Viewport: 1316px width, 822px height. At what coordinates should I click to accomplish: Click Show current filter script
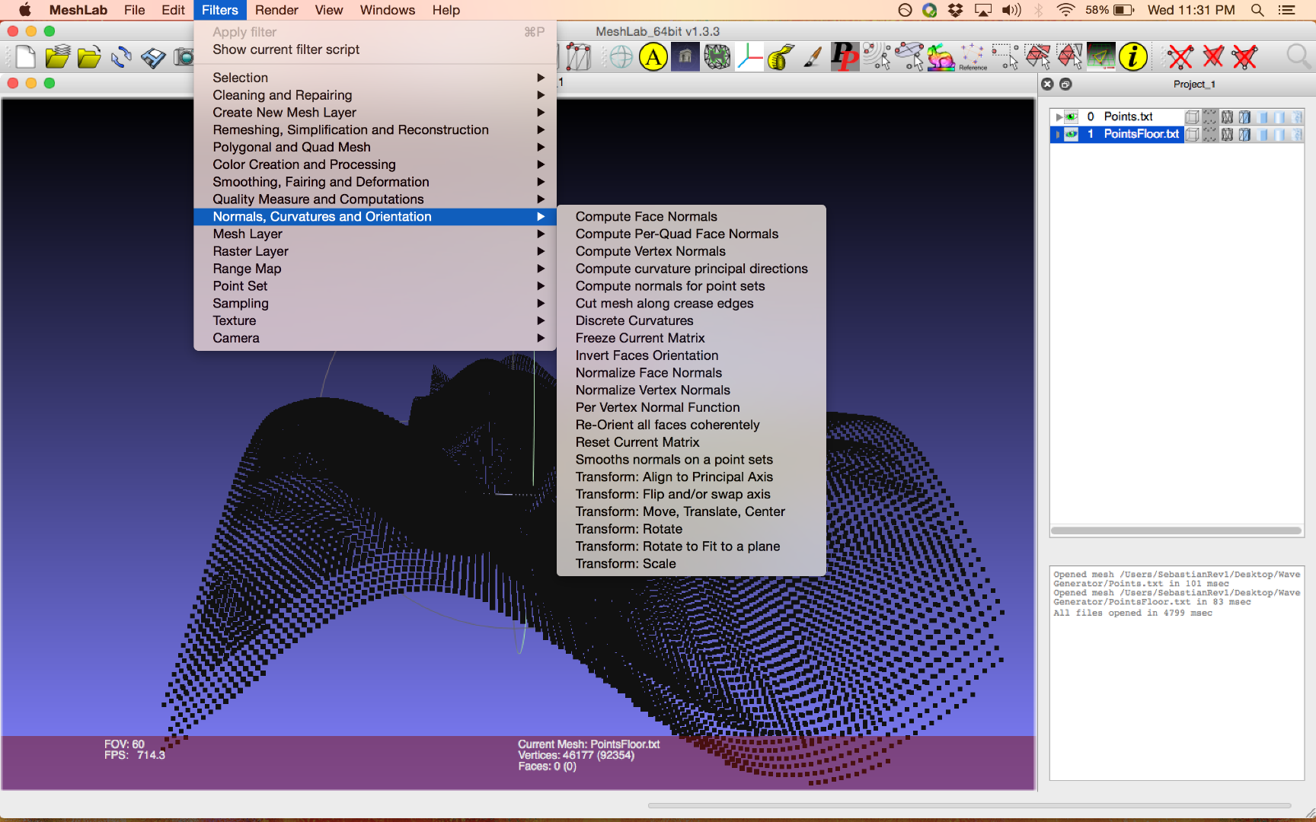pos(286,49)
